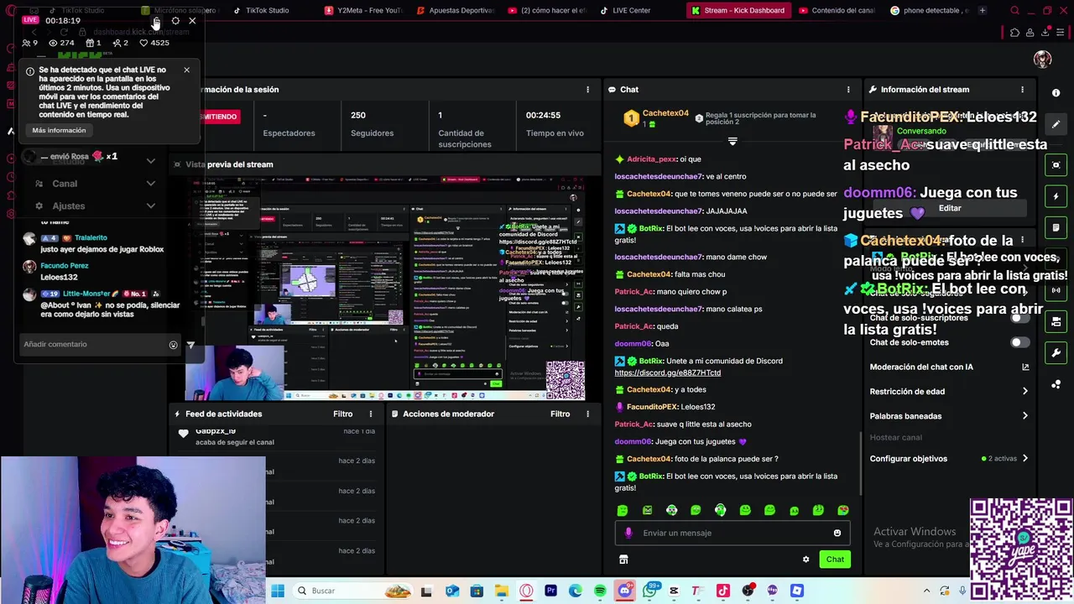
Task: Open Premiere Pro from the taskbar
Action: (550, 591)
